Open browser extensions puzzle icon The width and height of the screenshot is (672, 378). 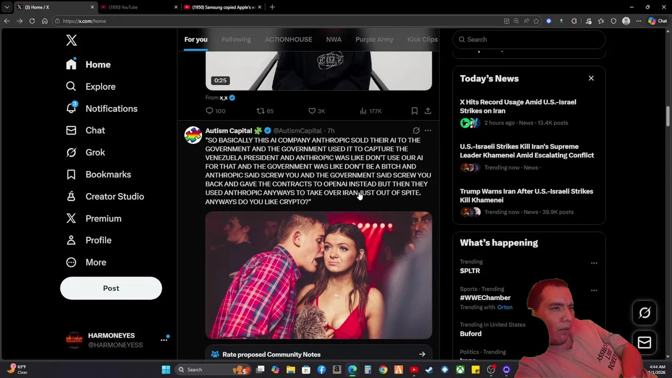click(574, 21)
